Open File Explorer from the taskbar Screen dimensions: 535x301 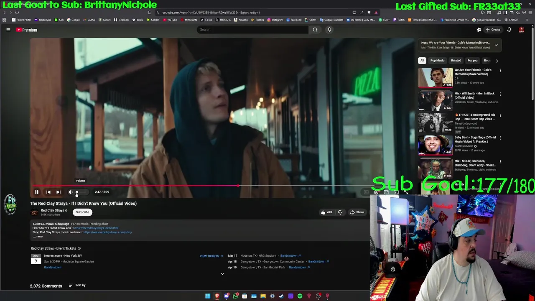point(263,296)
